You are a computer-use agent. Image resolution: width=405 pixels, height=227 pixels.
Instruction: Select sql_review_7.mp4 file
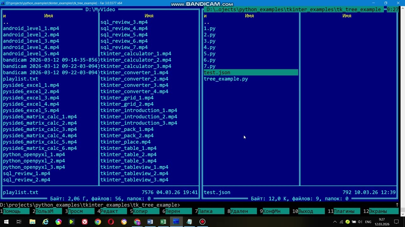tap(124, 47)
